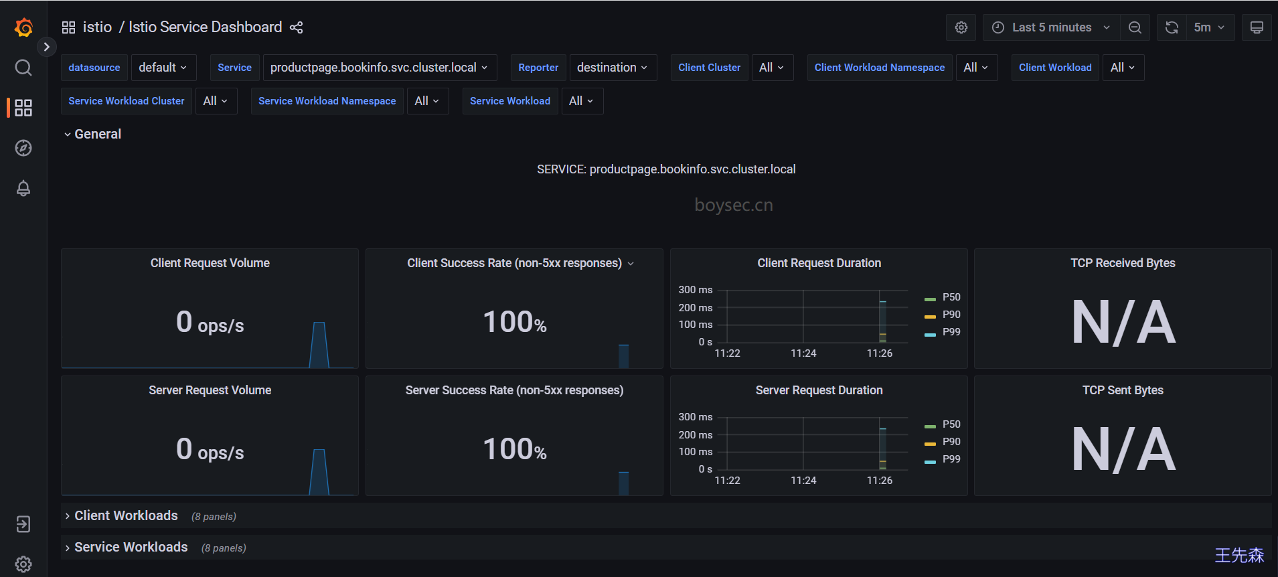Collapse the General row
Viewport: 1278px width, 577px height.
92,135
